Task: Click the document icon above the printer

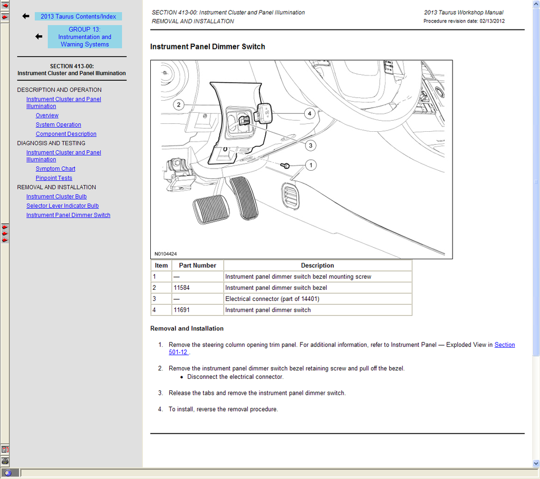Action: 5,450
